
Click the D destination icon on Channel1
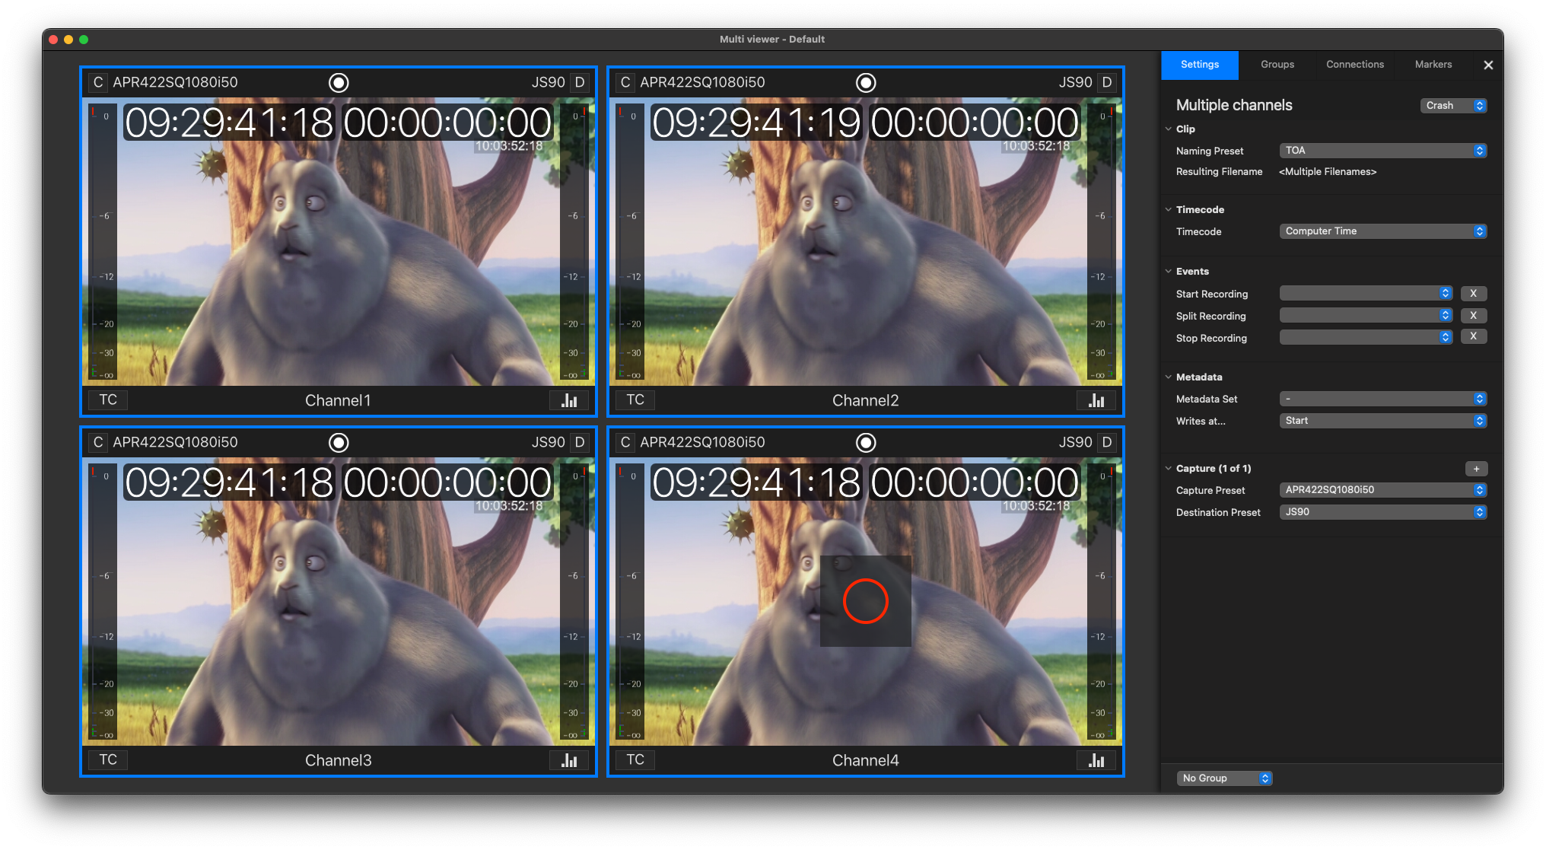pyautogui.click(x=580, y=82)
